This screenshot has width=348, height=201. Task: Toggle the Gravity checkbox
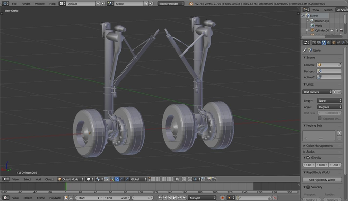point(308,158)
